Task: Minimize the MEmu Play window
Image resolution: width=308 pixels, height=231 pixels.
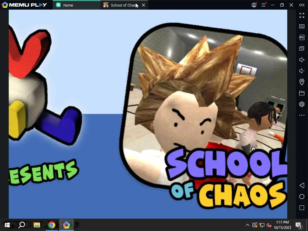Action: tap(273, 5)
